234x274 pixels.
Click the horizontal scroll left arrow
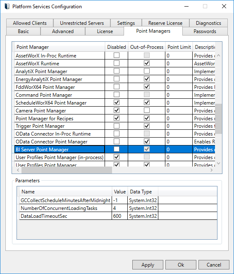pos(18,170)
